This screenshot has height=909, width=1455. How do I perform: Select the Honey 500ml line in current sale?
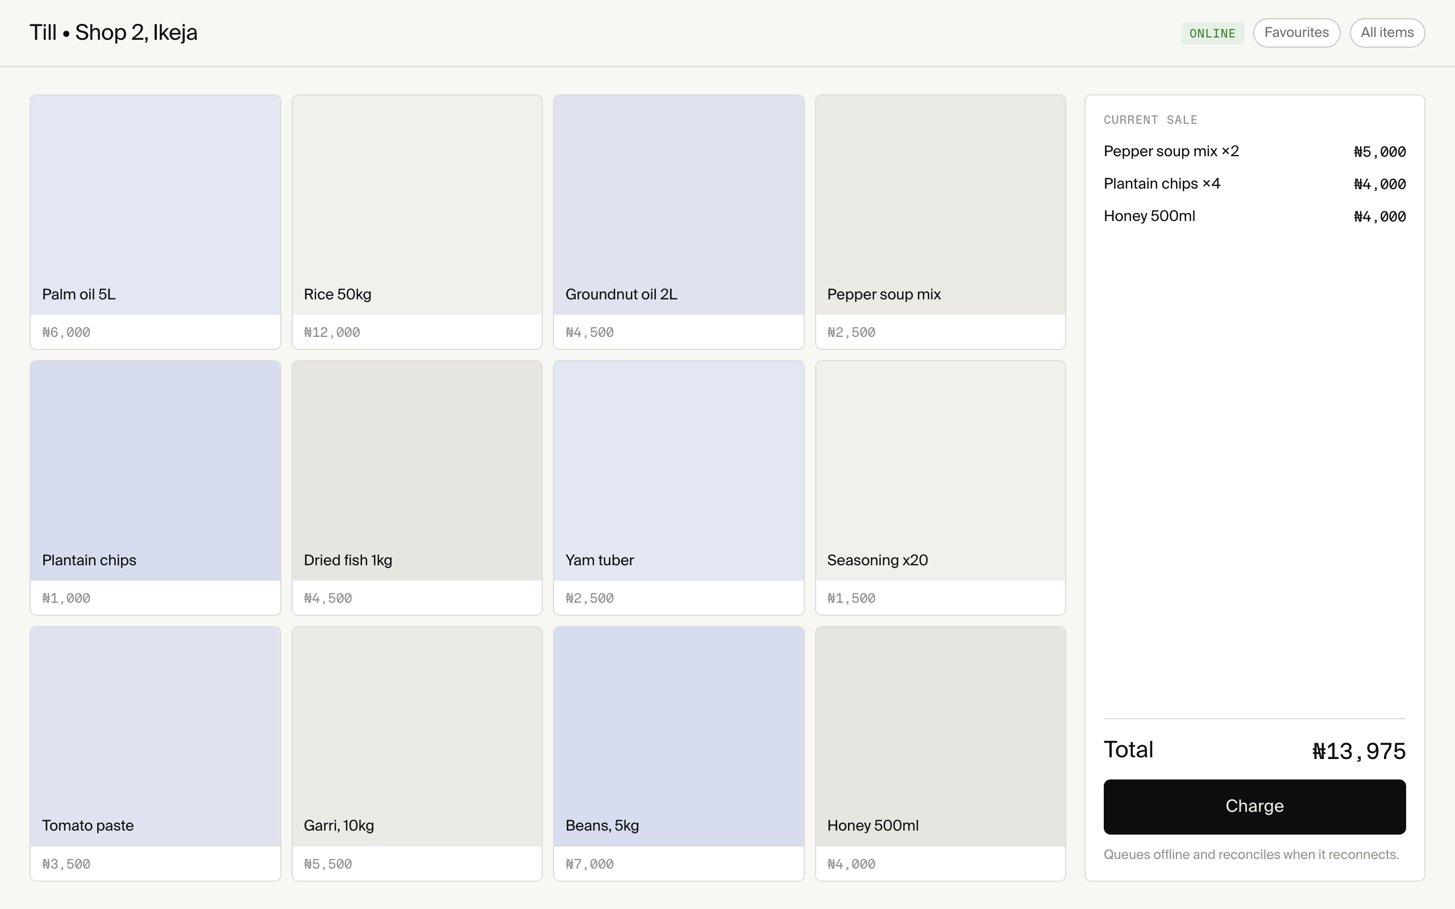point(1254,216)
